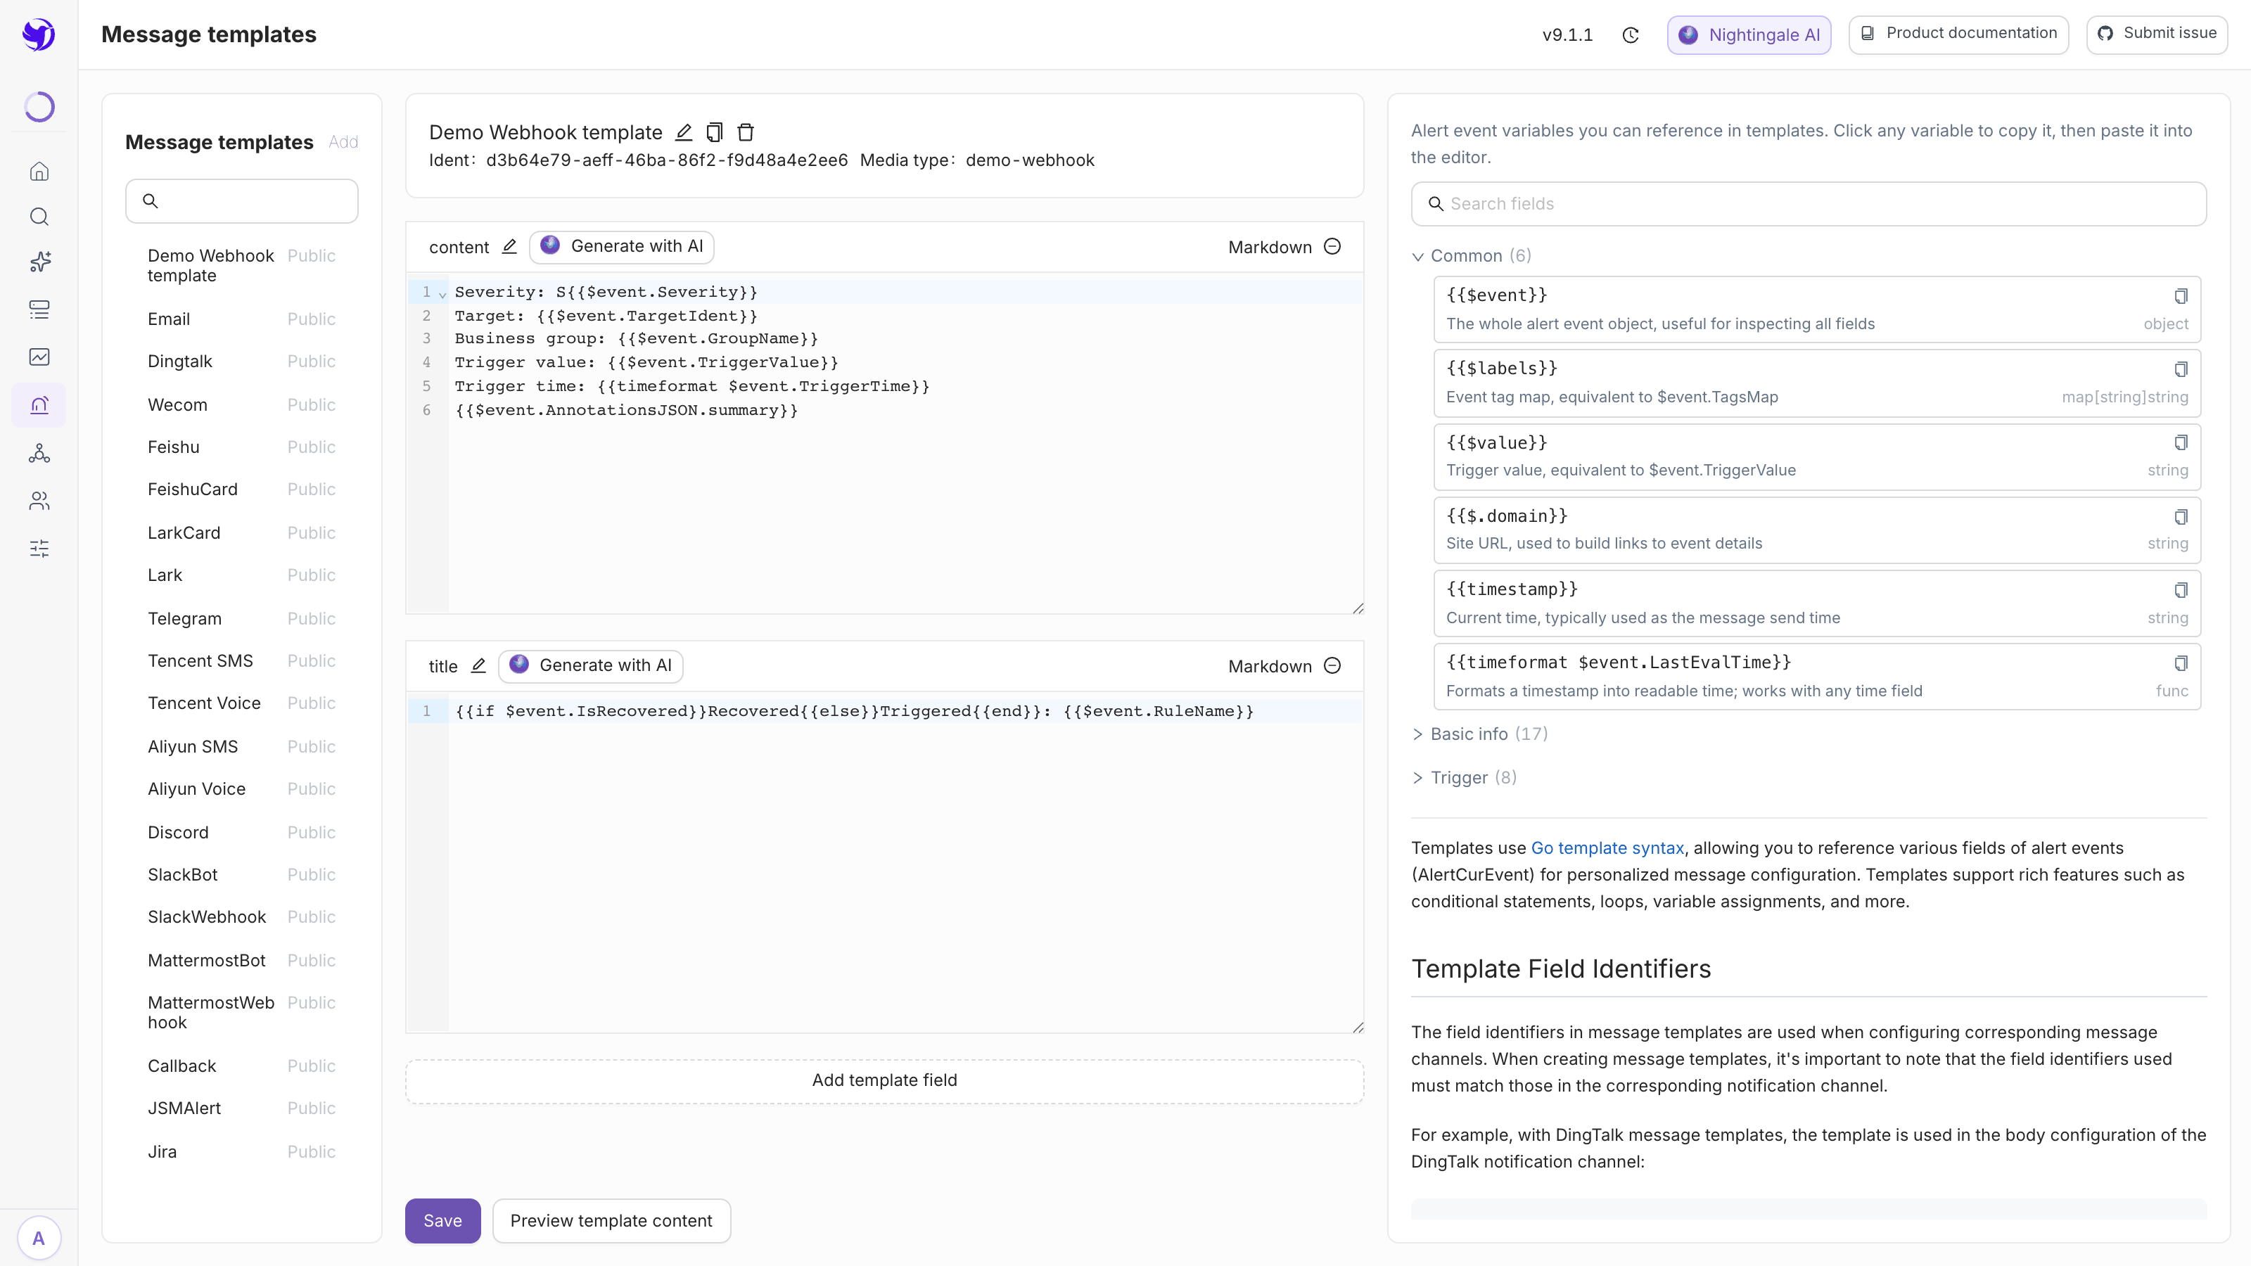
Task: Select the SlackWebhook template
Action: (x=241, y=916)
